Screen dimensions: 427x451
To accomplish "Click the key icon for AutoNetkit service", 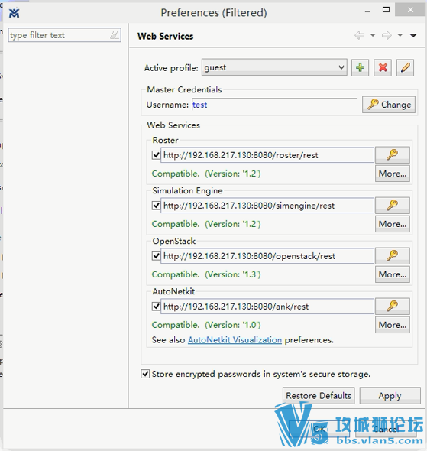I will coord(393,306).
